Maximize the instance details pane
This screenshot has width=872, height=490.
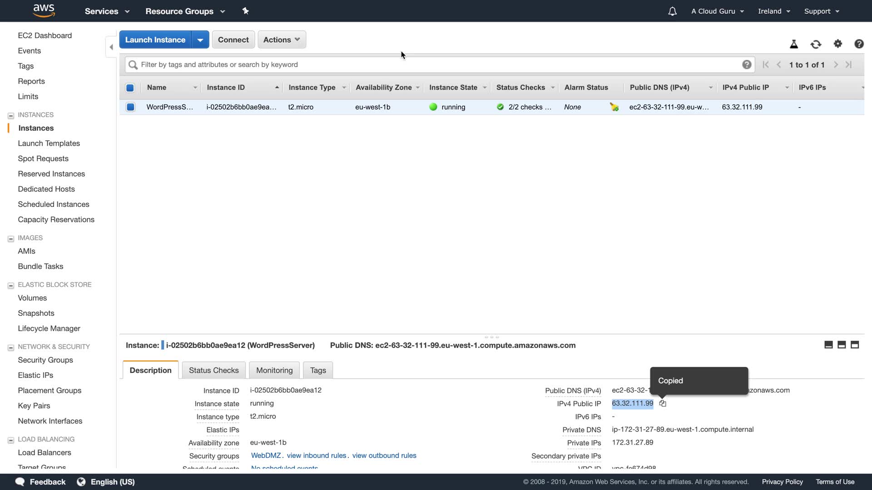pyautogui.click(x=854, y=345)
